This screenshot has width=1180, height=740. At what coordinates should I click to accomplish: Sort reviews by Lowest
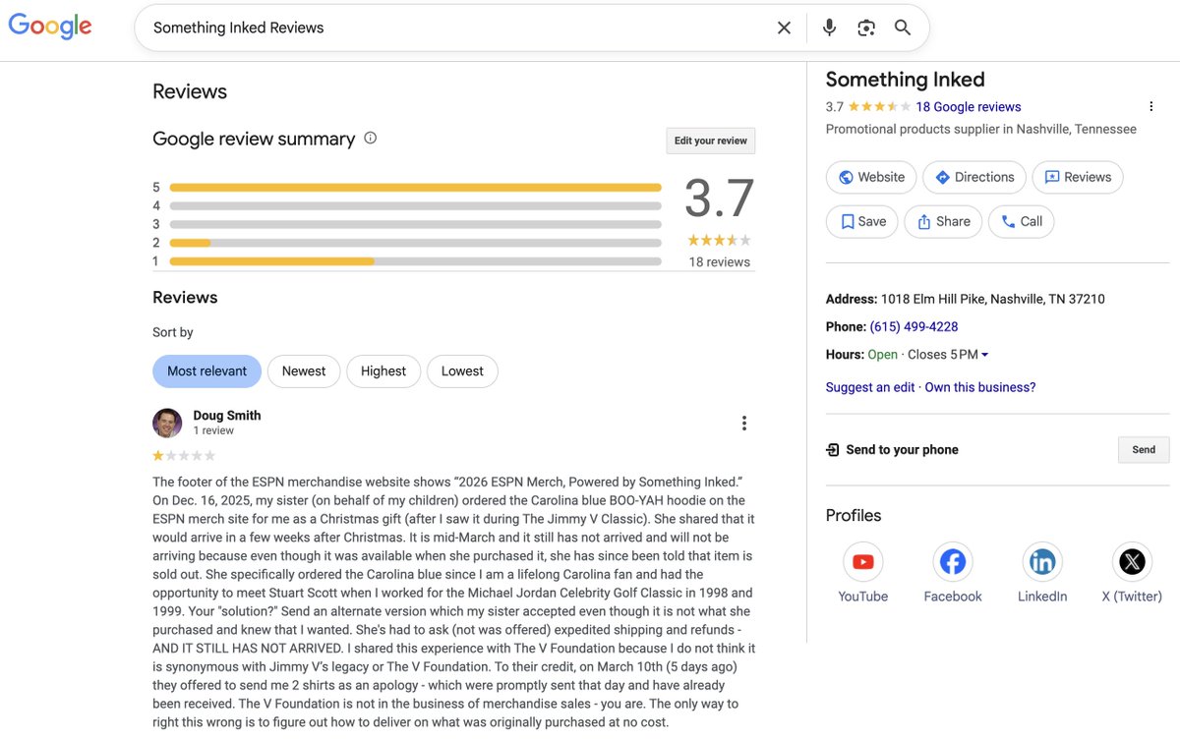(x=462, y=371)
